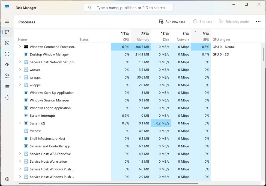
Task: Click the Windows Logon Application icon
Action: pos(26,108)
